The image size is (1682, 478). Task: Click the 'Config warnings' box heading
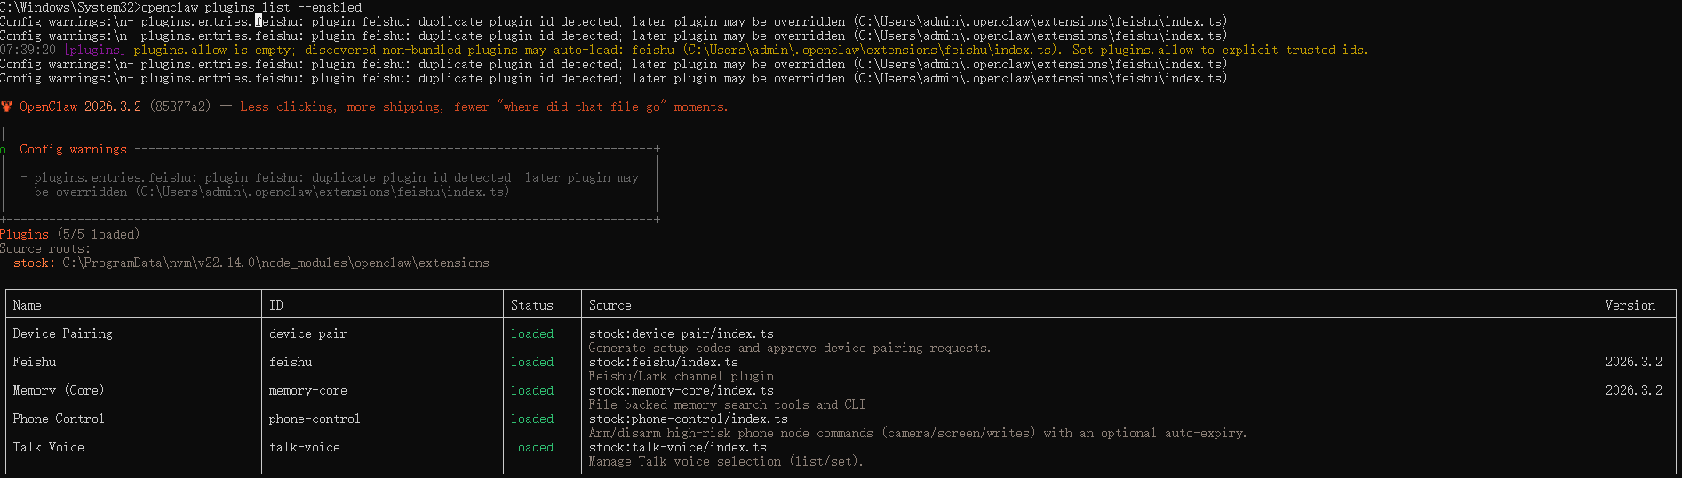73,149
